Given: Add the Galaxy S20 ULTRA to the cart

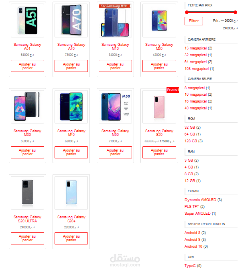Looking at the screenshot, I should pyautogui.click(x=27, y=238).
